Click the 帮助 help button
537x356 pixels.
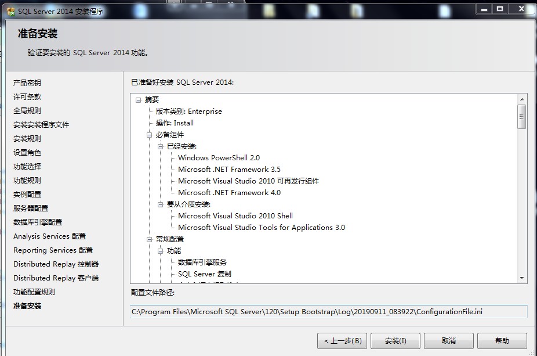pyautogui.click(x=502, y=341)
